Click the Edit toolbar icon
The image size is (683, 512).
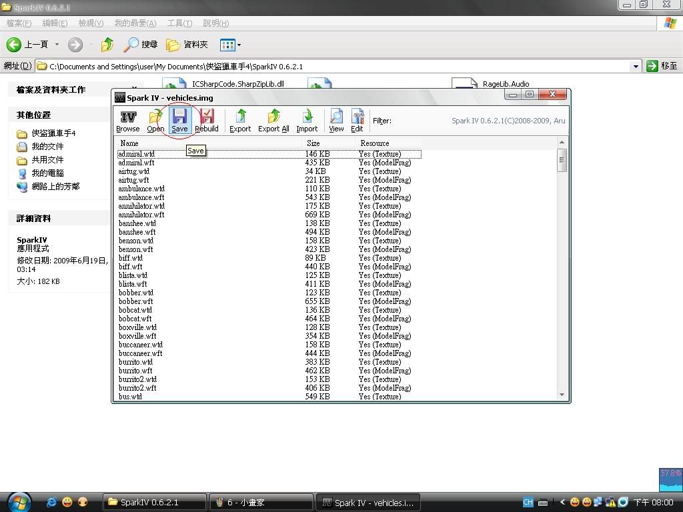[357, 120]
